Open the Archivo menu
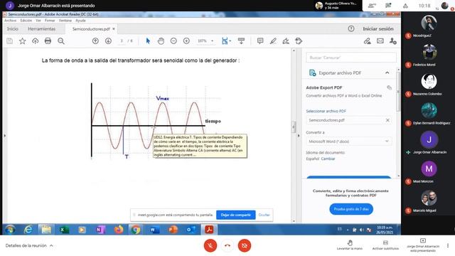 pyautogui.click(x=10, y=21)
